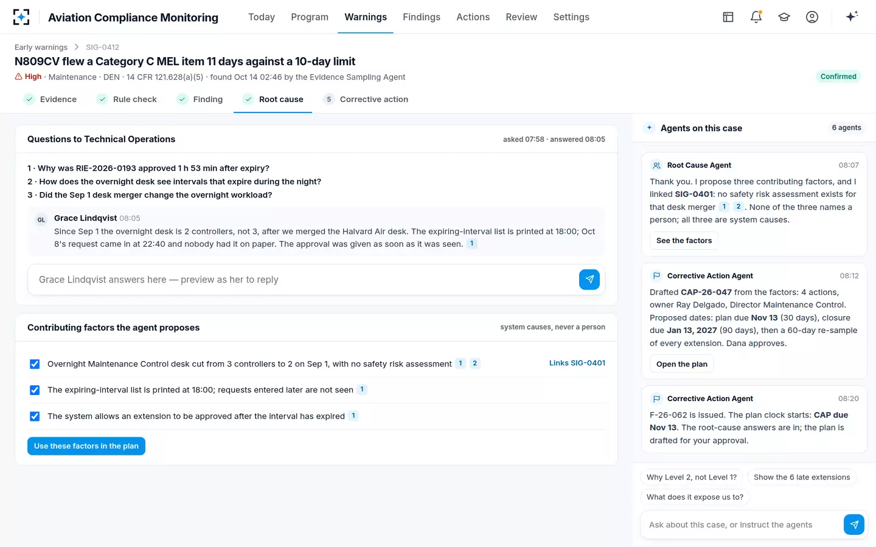Viewport: 876px width, 547px height.
Task: Click the 6 agents count label
Action: point(846,128)
